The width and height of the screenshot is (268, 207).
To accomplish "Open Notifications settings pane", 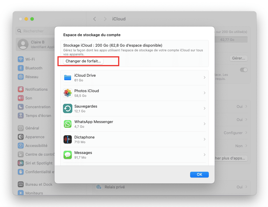I will coord(36,89).
